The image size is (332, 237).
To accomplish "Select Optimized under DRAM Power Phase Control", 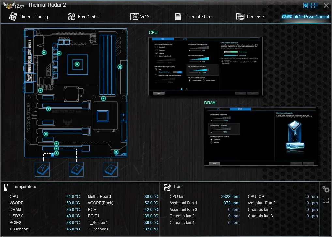I will coord(212,139).
